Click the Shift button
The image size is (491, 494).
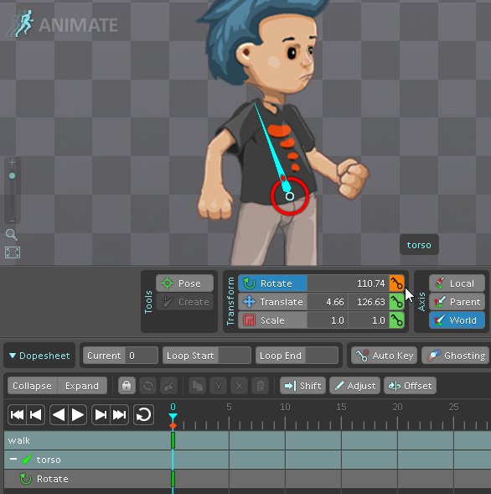302,386
